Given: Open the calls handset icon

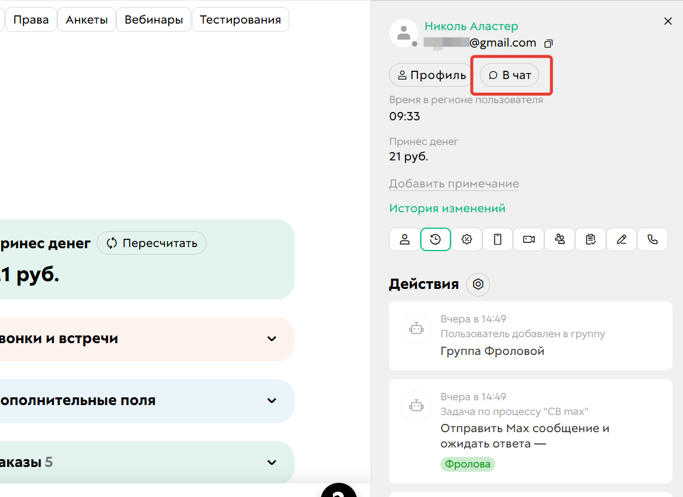Looking at the screenshot, I should point(652,239).
